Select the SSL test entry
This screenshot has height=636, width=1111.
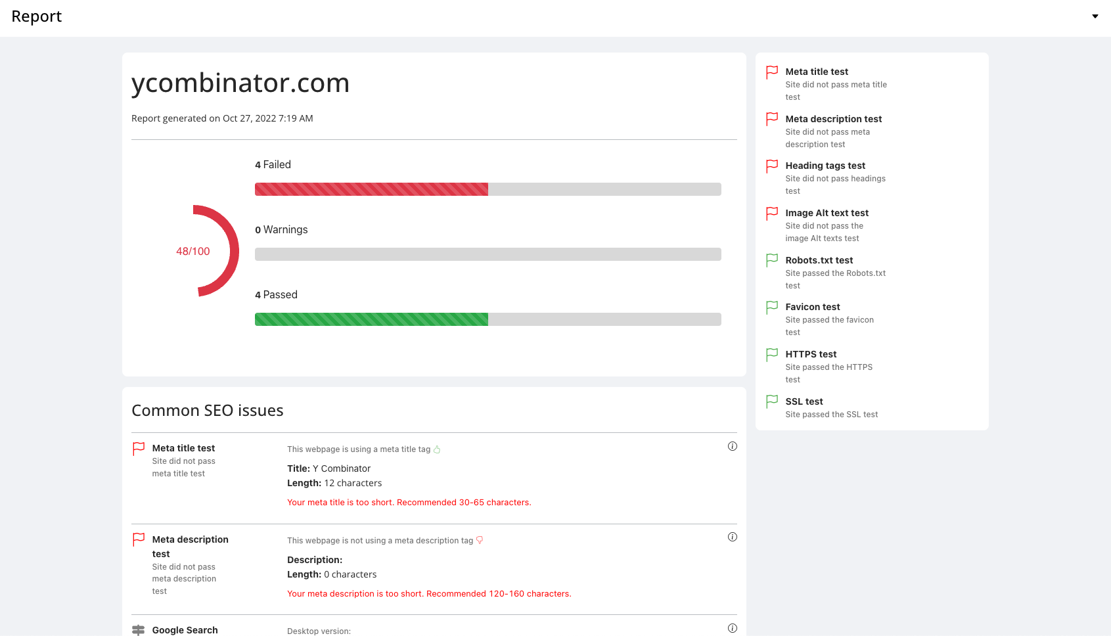[x=804, y=401]
